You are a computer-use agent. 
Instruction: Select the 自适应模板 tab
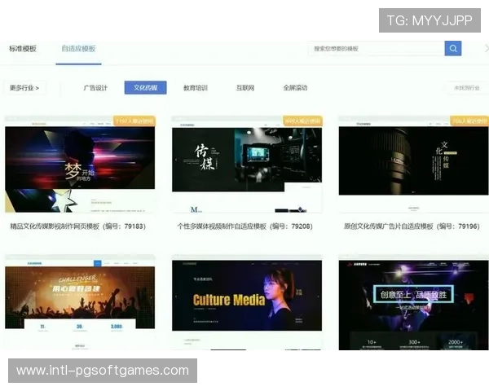coord(78,49)
